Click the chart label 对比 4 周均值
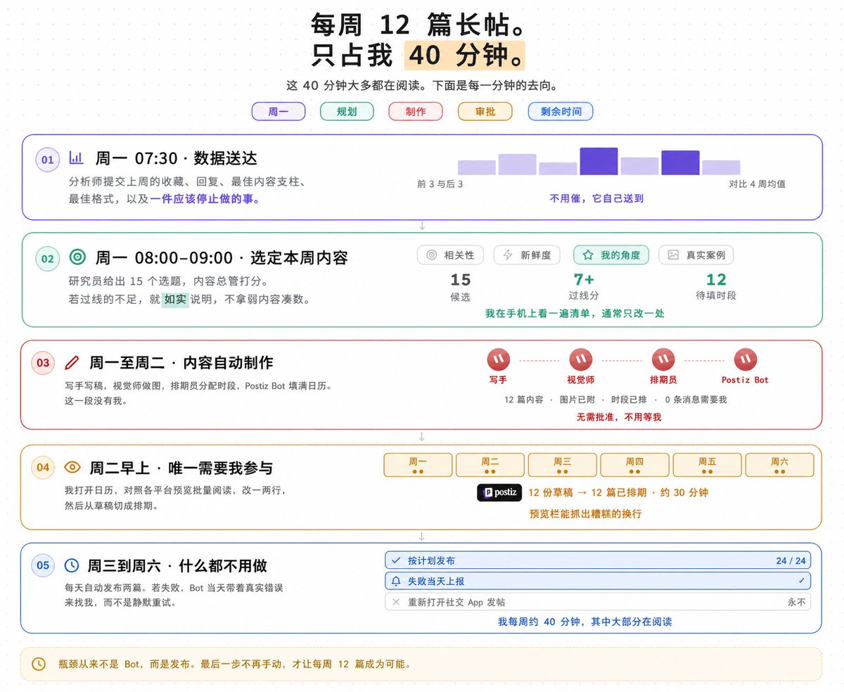 (x=757, y=184)
